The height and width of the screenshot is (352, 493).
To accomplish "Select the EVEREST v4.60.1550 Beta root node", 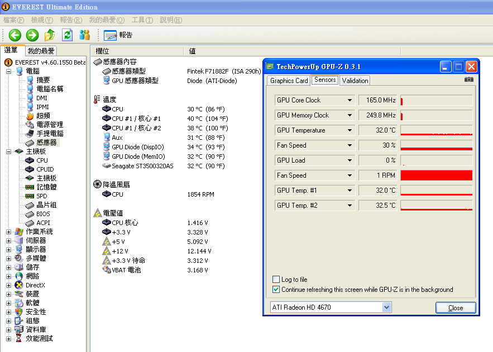I will click(x=50, y=62).
